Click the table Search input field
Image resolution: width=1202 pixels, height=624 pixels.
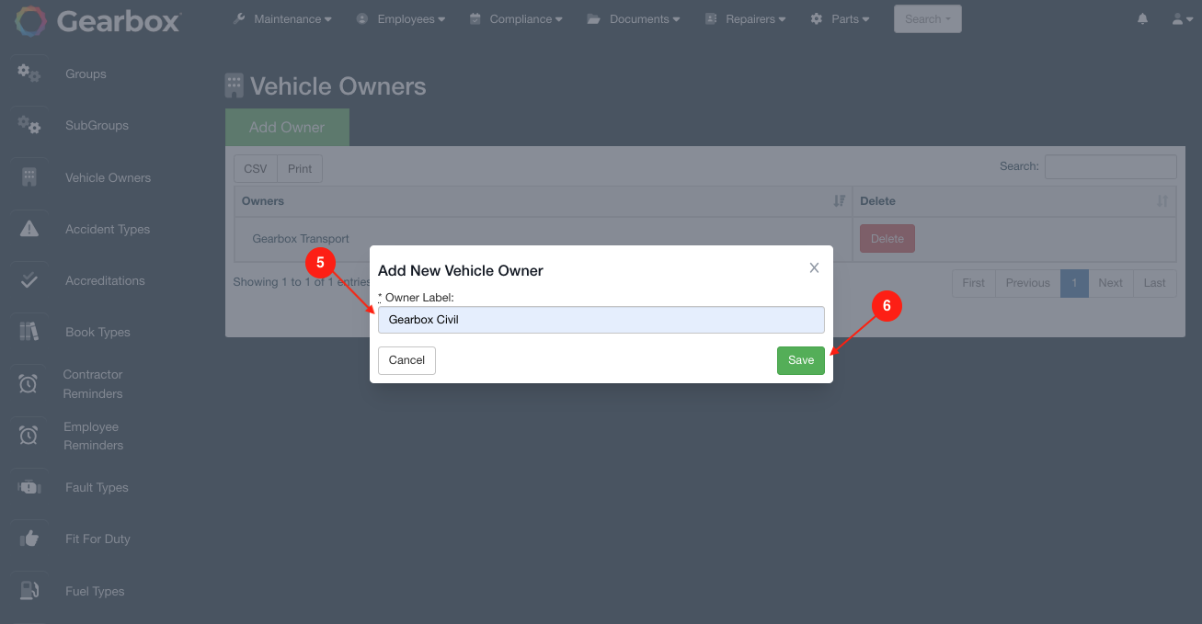click(x=1111, y=166)
